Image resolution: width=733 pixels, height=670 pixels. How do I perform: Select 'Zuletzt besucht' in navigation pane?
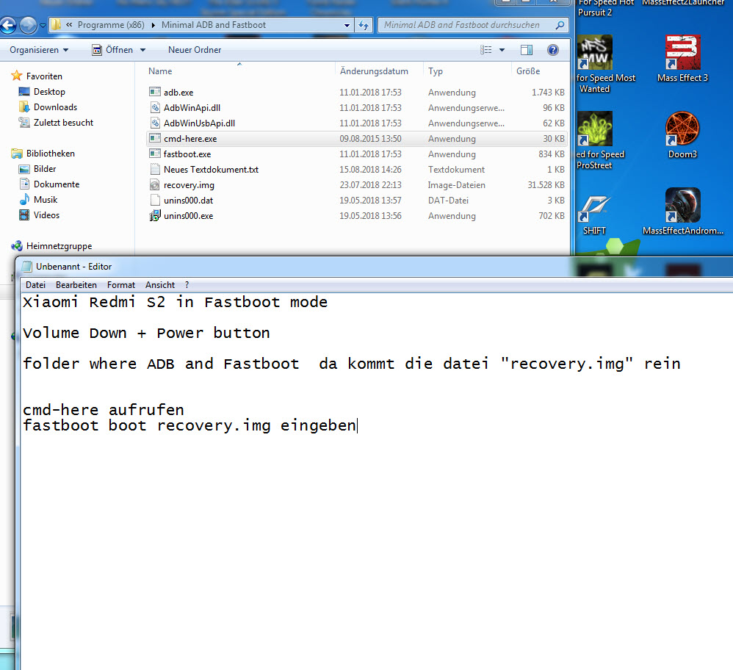click(63, 123)
